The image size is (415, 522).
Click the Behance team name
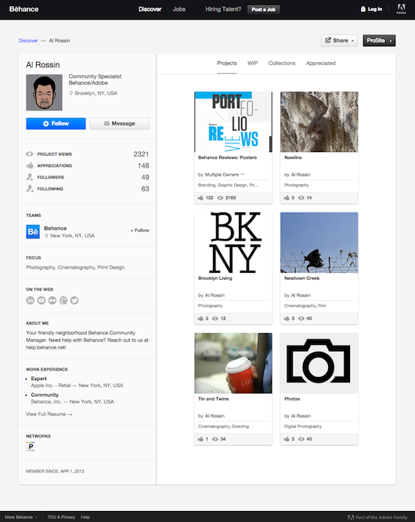[x=55, y=228]
